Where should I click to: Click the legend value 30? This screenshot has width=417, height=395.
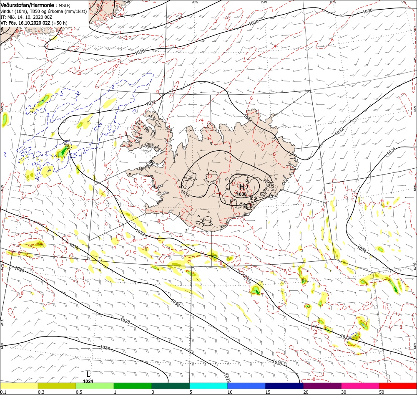pos(344,392)
